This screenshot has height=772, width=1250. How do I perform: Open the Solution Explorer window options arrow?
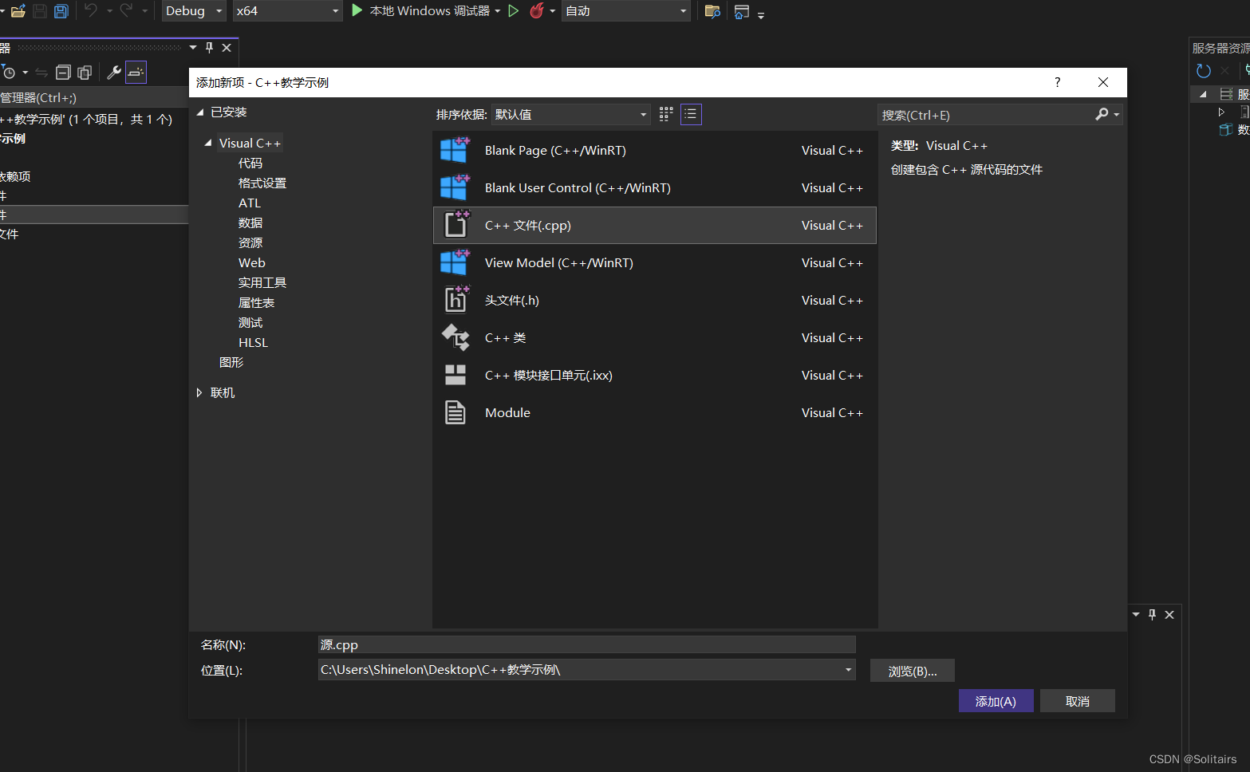[x=193, y=48]
